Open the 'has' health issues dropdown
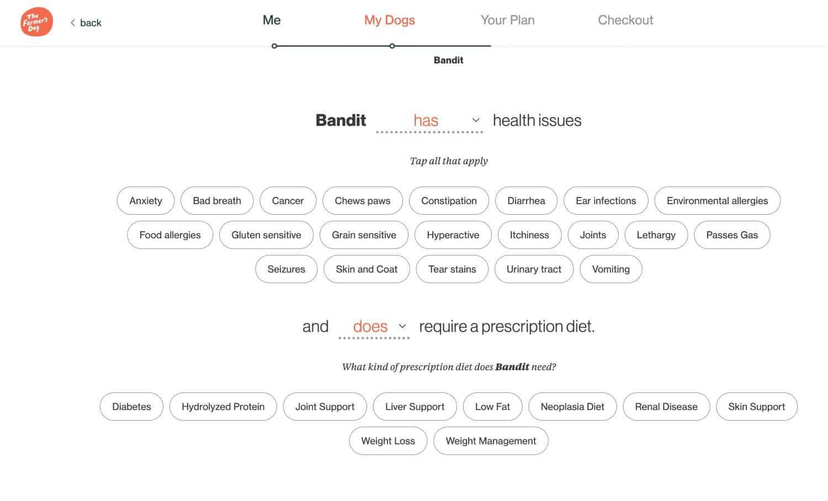The width and height of the screenshot is (828, 501). [429, 120]
